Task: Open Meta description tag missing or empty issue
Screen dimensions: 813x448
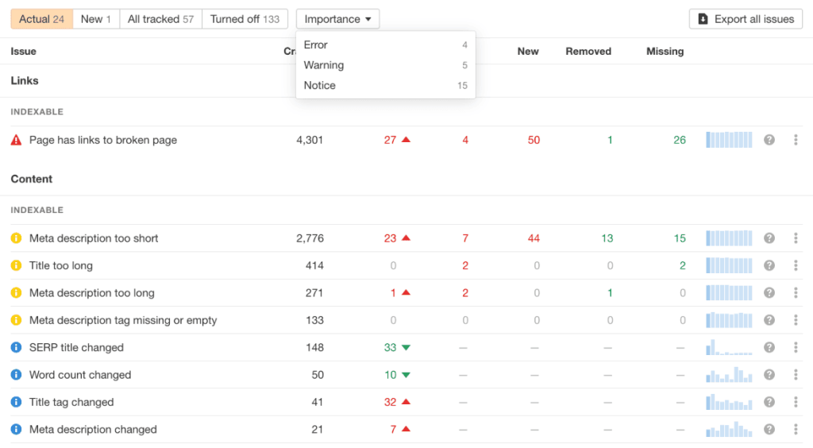Action: (x=123, y=320)
